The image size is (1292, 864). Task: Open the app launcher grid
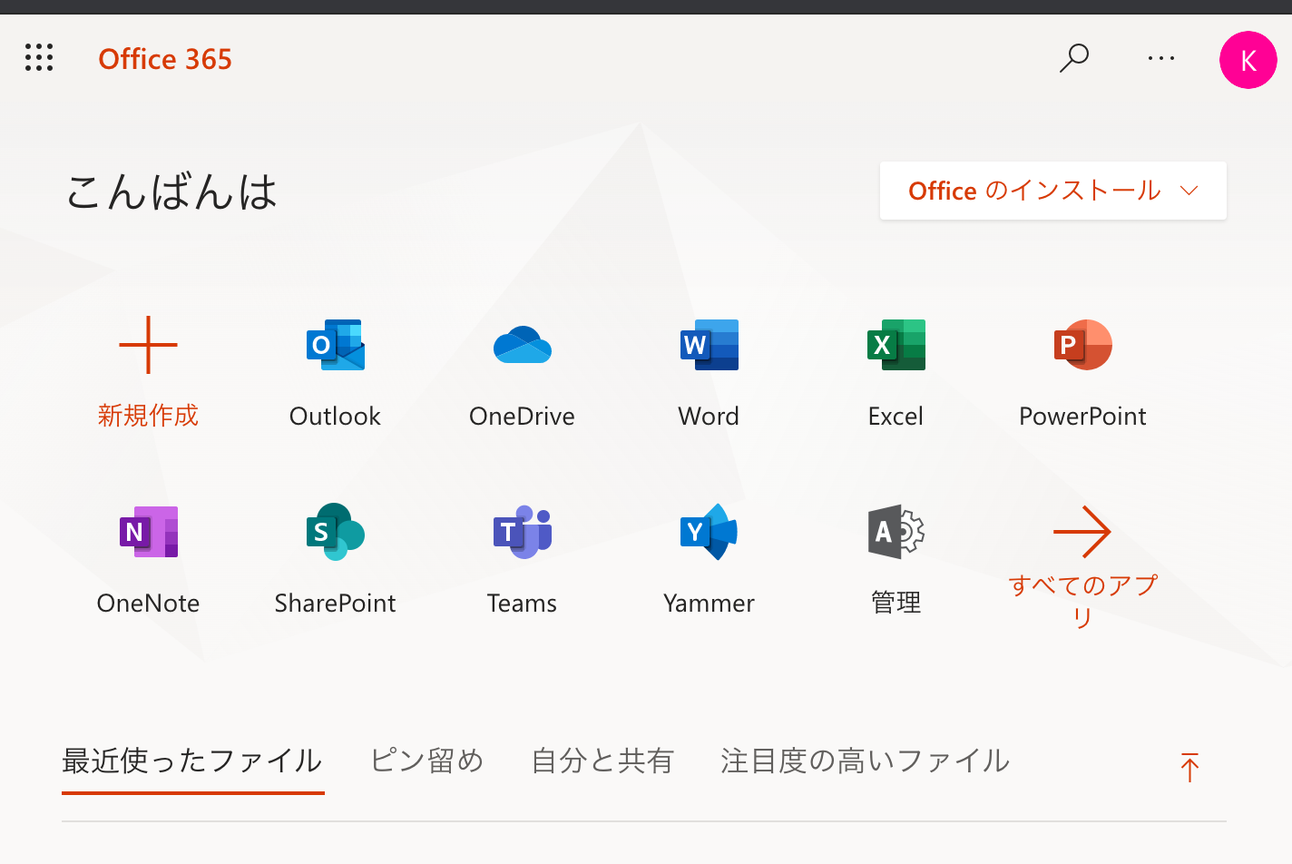(x=39, y=57)
